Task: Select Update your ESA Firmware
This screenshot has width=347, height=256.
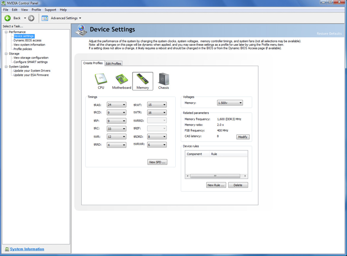Action: [x=31, y=75]
